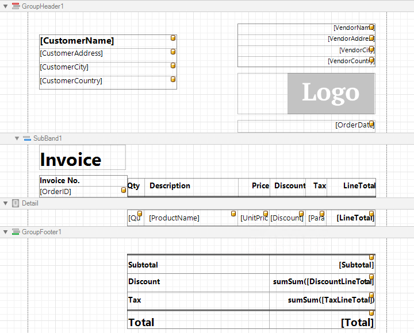Collapse the SubBand1 band arrow
This screenshot has width=414, height=333.
(x=17, y=138)
